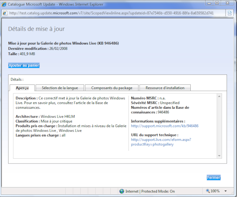Open the support.live.com eform.aspx support link
Image resolution: width=237 pixels, height=197 pixels.
click(161, 142)
